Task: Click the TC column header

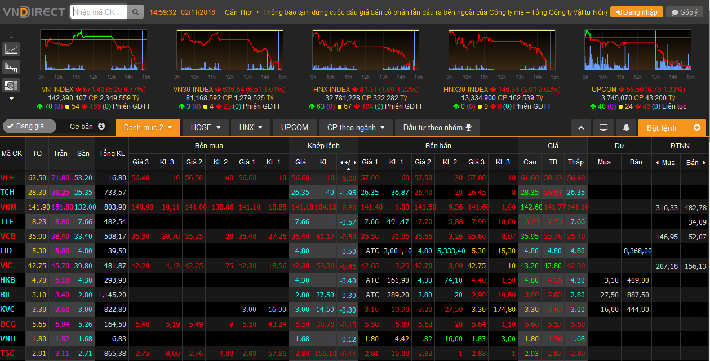Action: (37, 153)
